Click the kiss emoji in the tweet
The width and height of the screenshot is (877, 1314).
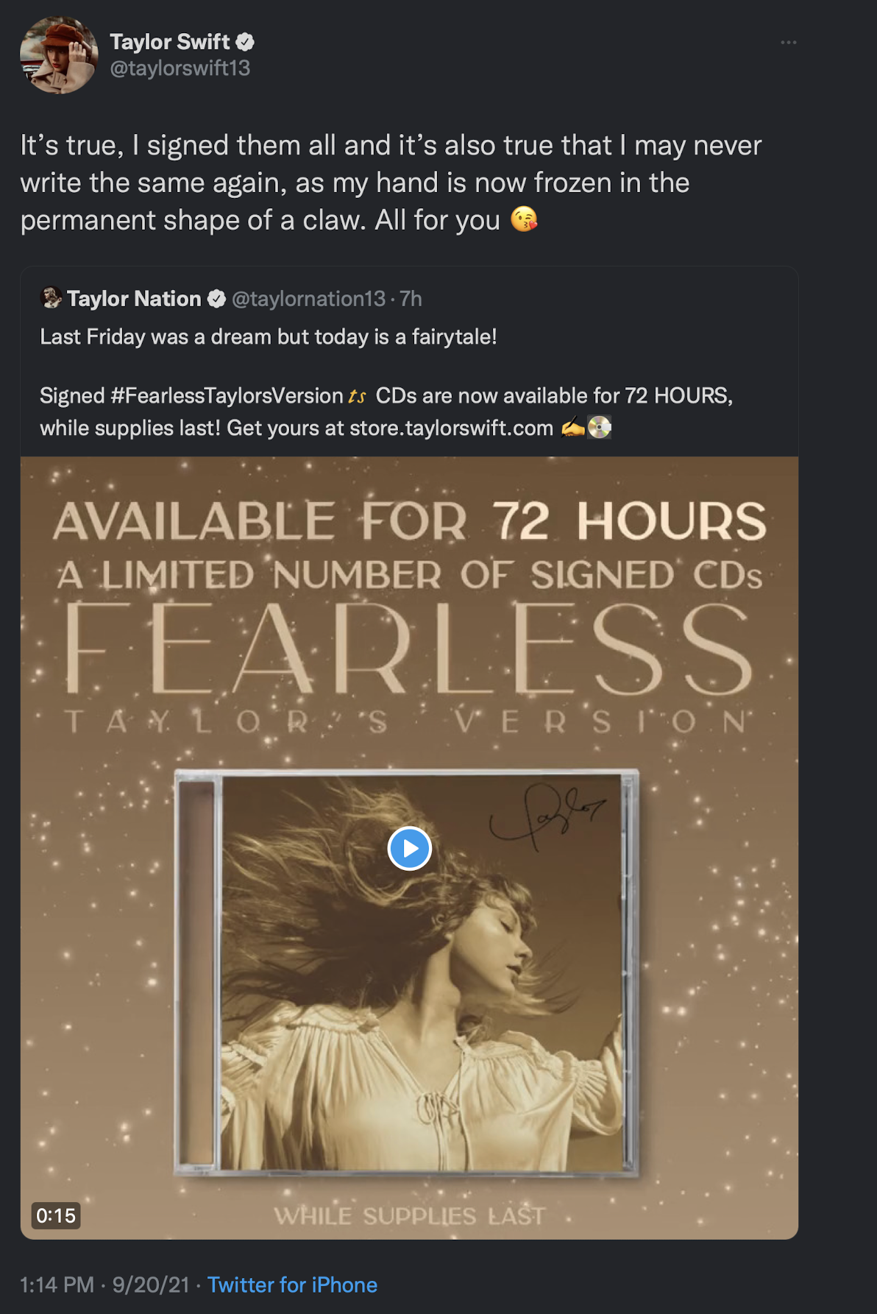(x=524, y=219)
